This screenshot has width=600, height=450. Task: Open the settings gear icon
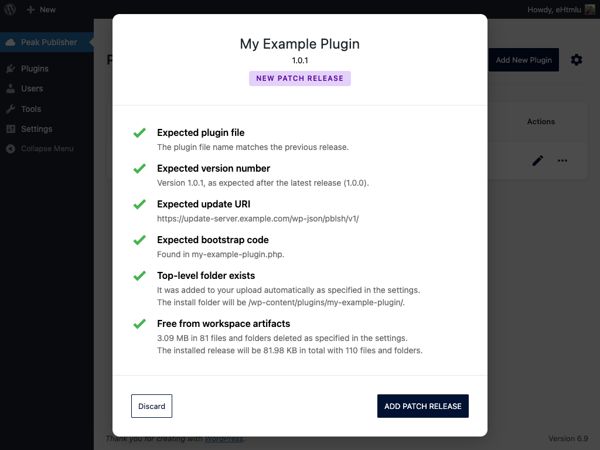577,60
